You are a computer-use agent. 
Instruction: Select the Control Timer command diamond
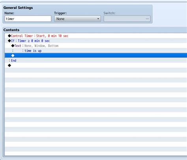coord(9,36)
